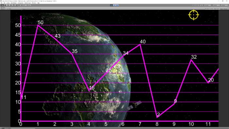Click the Step frame button
Image resolution: width=229 pixels, height=129 pixels.
click(x=117, y=5)
